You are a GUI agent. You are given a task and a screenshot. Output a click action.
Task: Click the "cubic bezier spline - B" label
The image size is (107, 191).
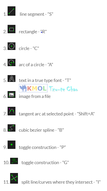(41, 130)
